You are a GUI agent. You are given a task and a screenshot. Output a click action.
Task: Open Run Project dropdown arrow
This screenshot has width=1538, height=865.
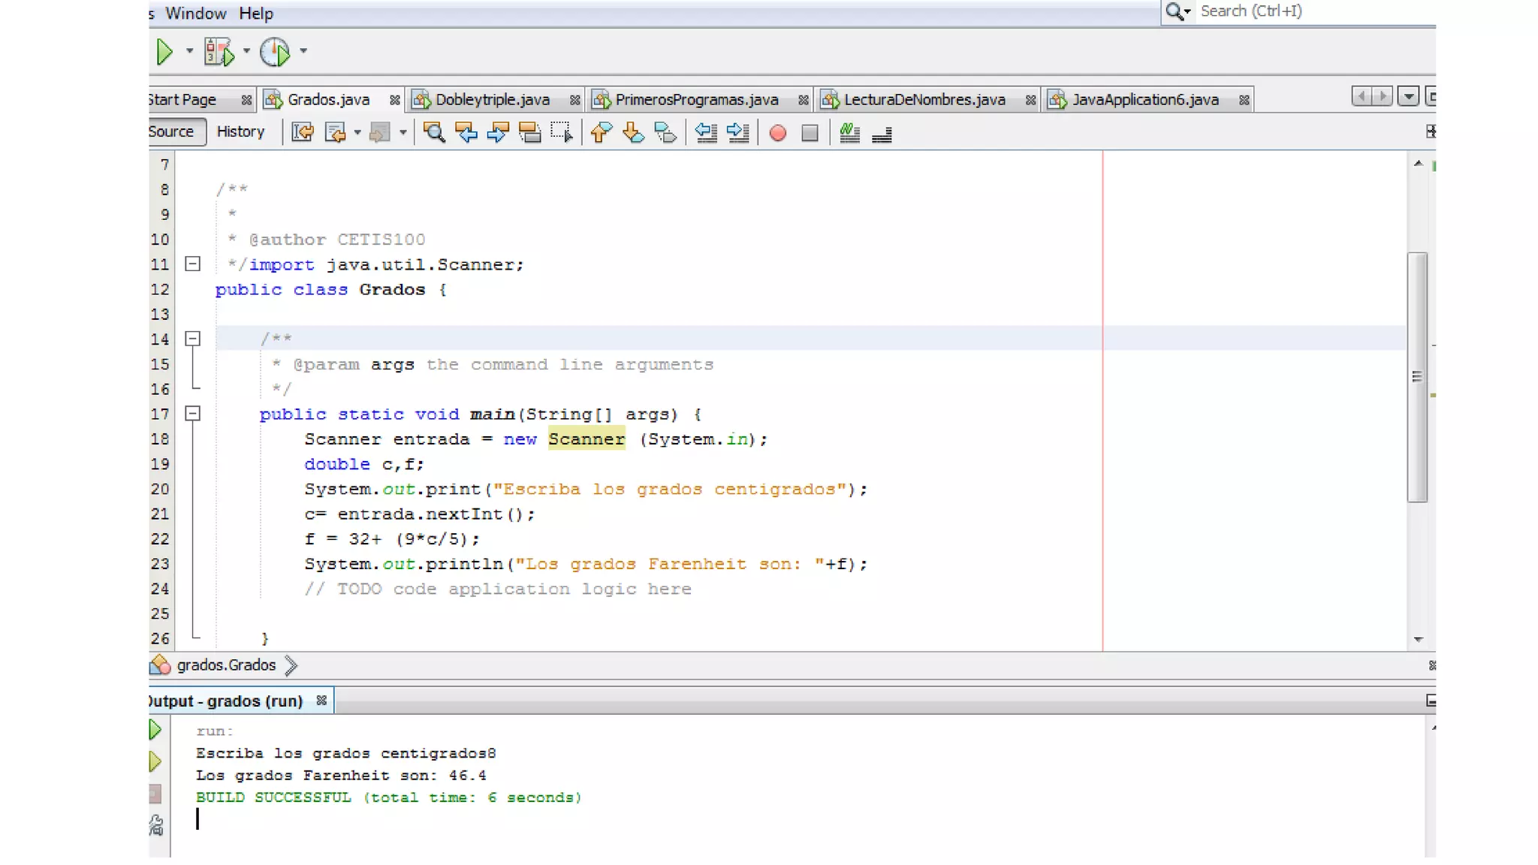[189, 52]
